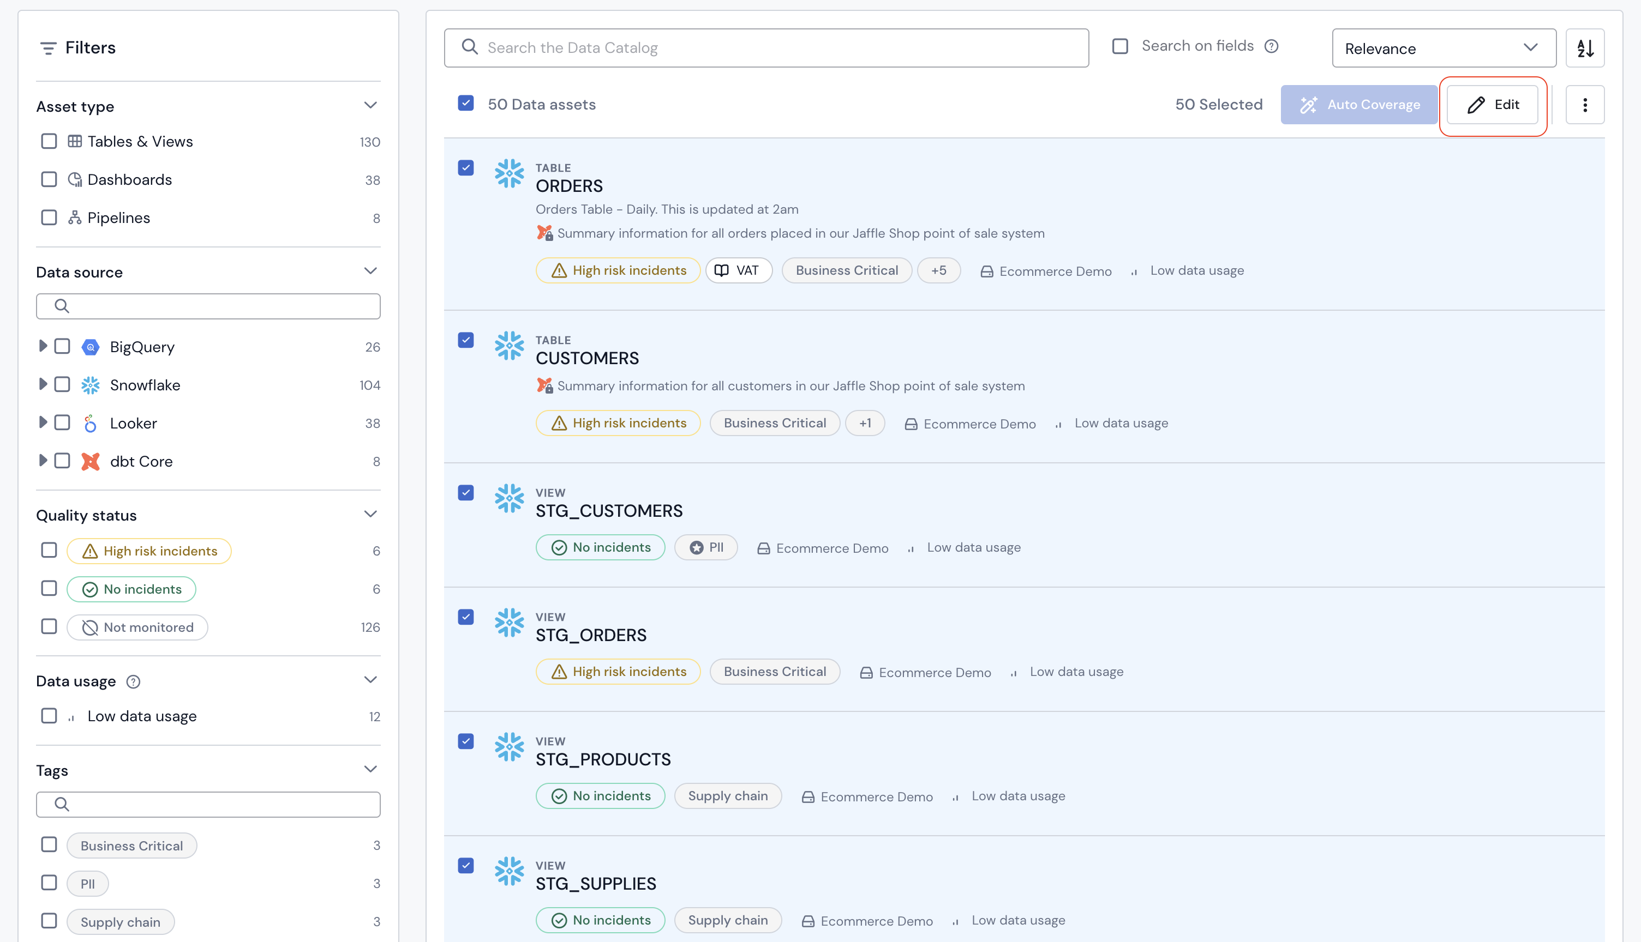Click the Data usage info icon
Image resolution: width=1641 pixels, height=942 pixels.
pyautogui.click(x=133, y=681)
